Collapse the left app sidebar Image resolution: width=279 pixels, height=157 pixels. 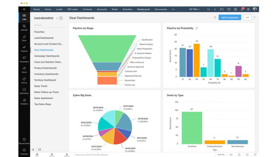pyautogui.click(x=24, y=9)
